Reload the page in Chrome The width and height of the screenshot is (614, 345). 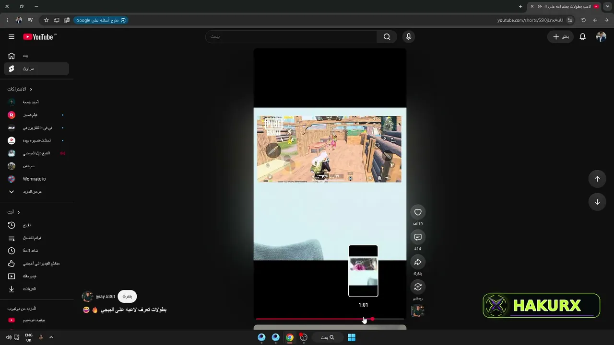pos(583,20)
